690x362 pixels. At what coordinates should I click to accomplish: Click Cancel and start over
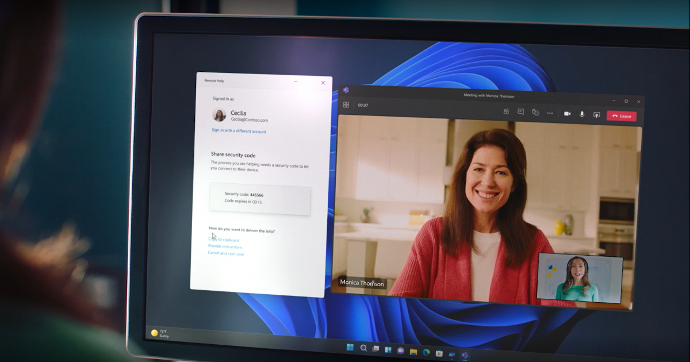(226, 253)
